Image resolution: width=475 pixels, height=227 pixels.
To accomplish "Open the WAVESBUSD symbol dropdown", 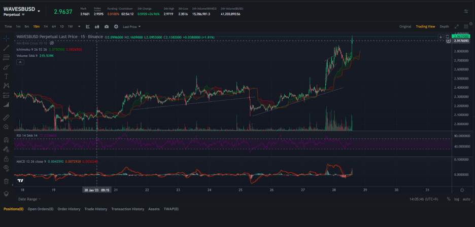I will click(39, 11).
